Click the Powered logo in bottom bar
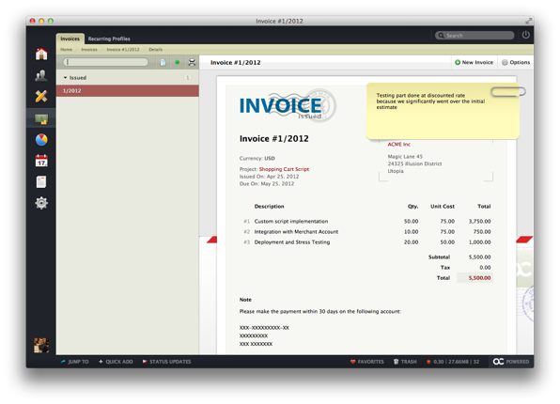The image size is (560, 404). [x=511, y=362]
